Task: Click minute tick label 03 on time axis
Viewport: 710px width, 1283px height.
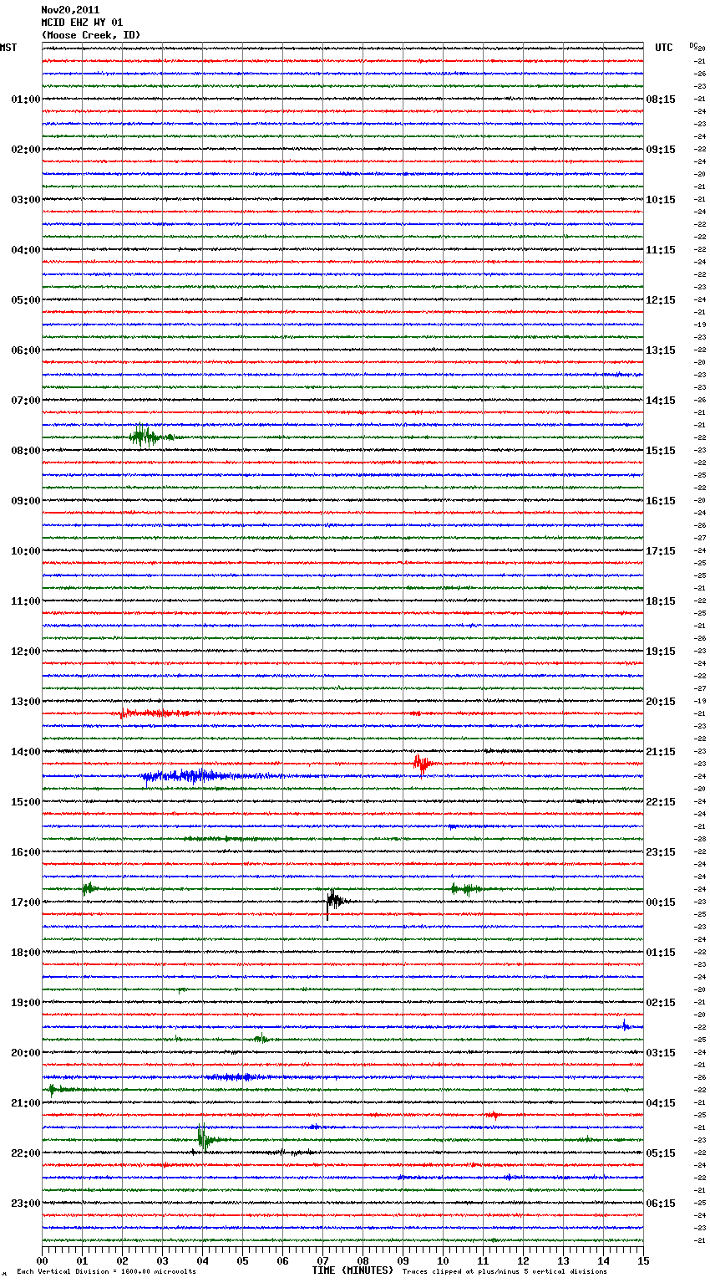Action: (x=163, y=1260)
